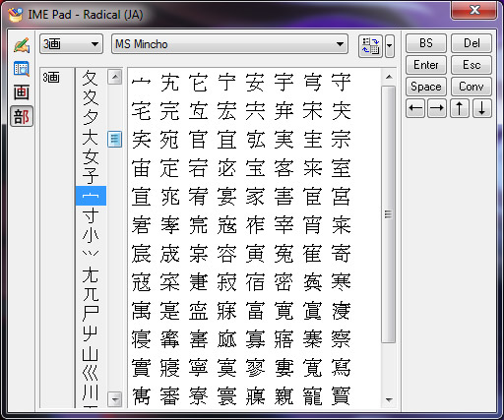Insert the character 室
The width and height of the screenshot is (504, 420).
[341, 168]
